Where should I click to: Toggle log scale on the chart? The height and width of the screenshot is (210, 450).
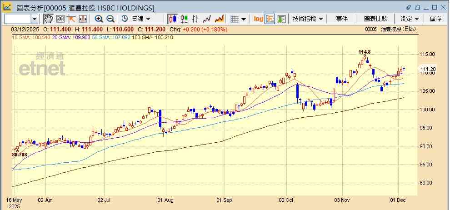click(258, 19)
